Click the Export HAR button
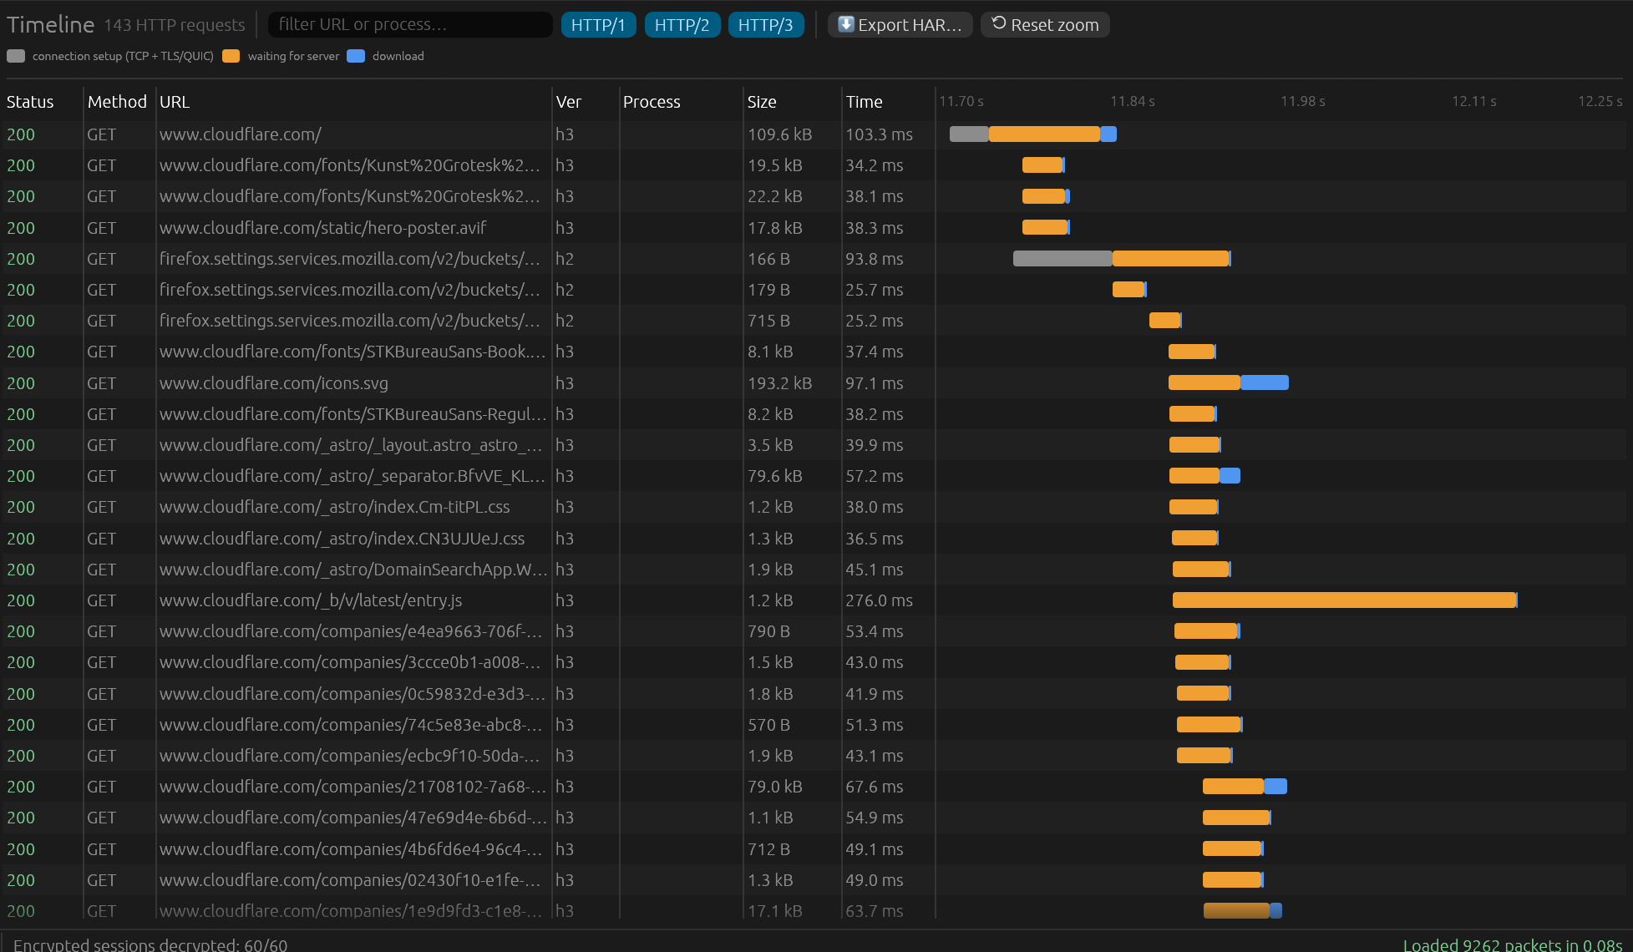Screen dimensions: 1633x952 pos(900,25)
